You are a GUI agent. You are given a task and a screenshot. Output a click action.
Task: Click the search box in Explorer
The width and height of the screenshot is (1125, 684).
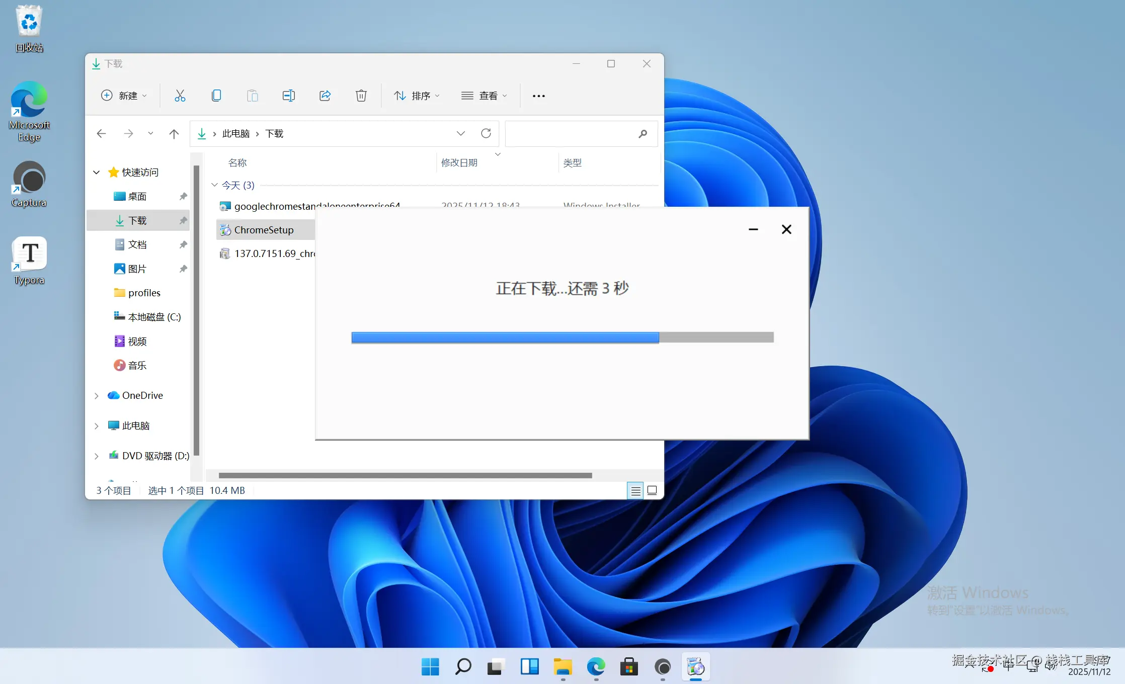pos(571,134)
